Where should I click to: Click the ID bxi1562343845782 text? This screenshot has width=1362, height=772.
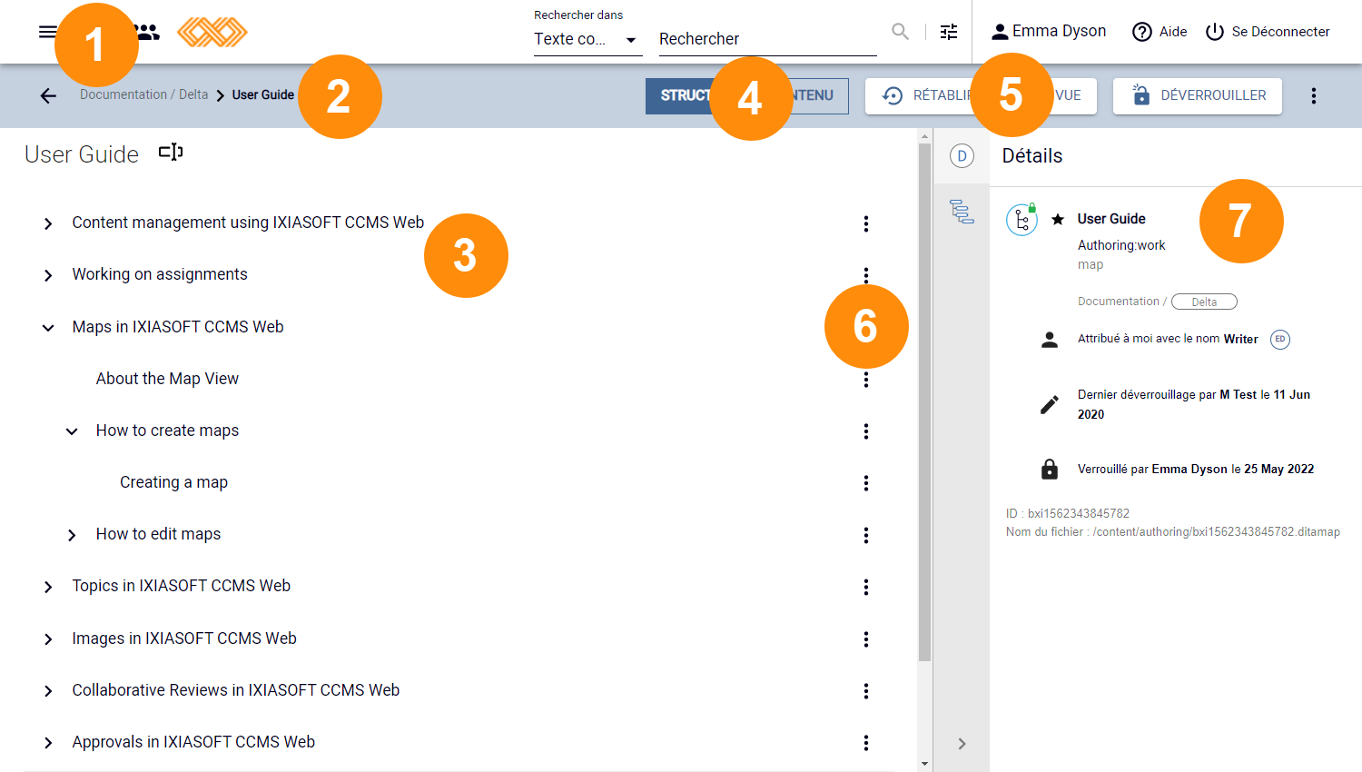(1068, 514)
